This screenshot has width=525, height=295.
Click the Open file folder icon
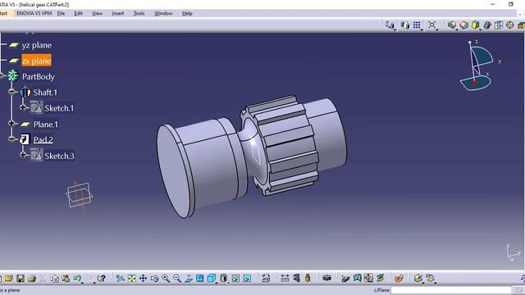pyautogui.click(x=9, y=279)
